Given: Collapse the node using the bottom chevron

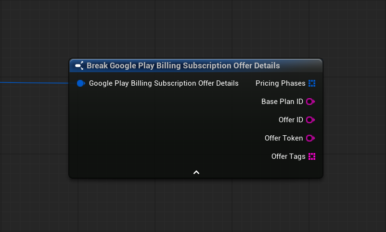Looking at the screenshot, I should [196, 172].
